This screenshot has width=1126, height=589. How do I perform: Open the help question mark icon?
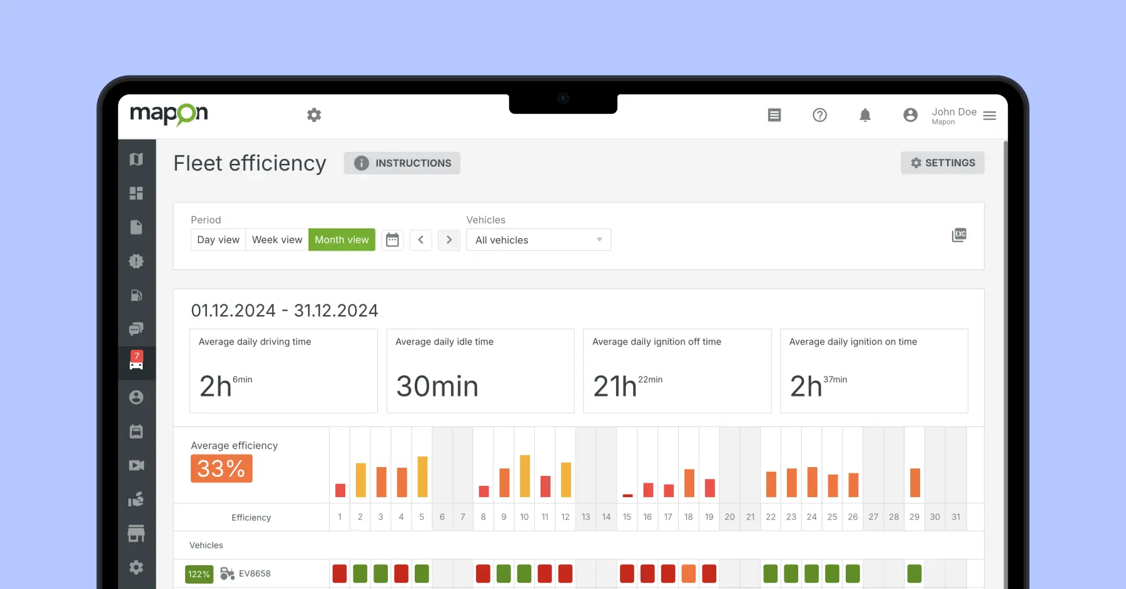pos(819,115)
